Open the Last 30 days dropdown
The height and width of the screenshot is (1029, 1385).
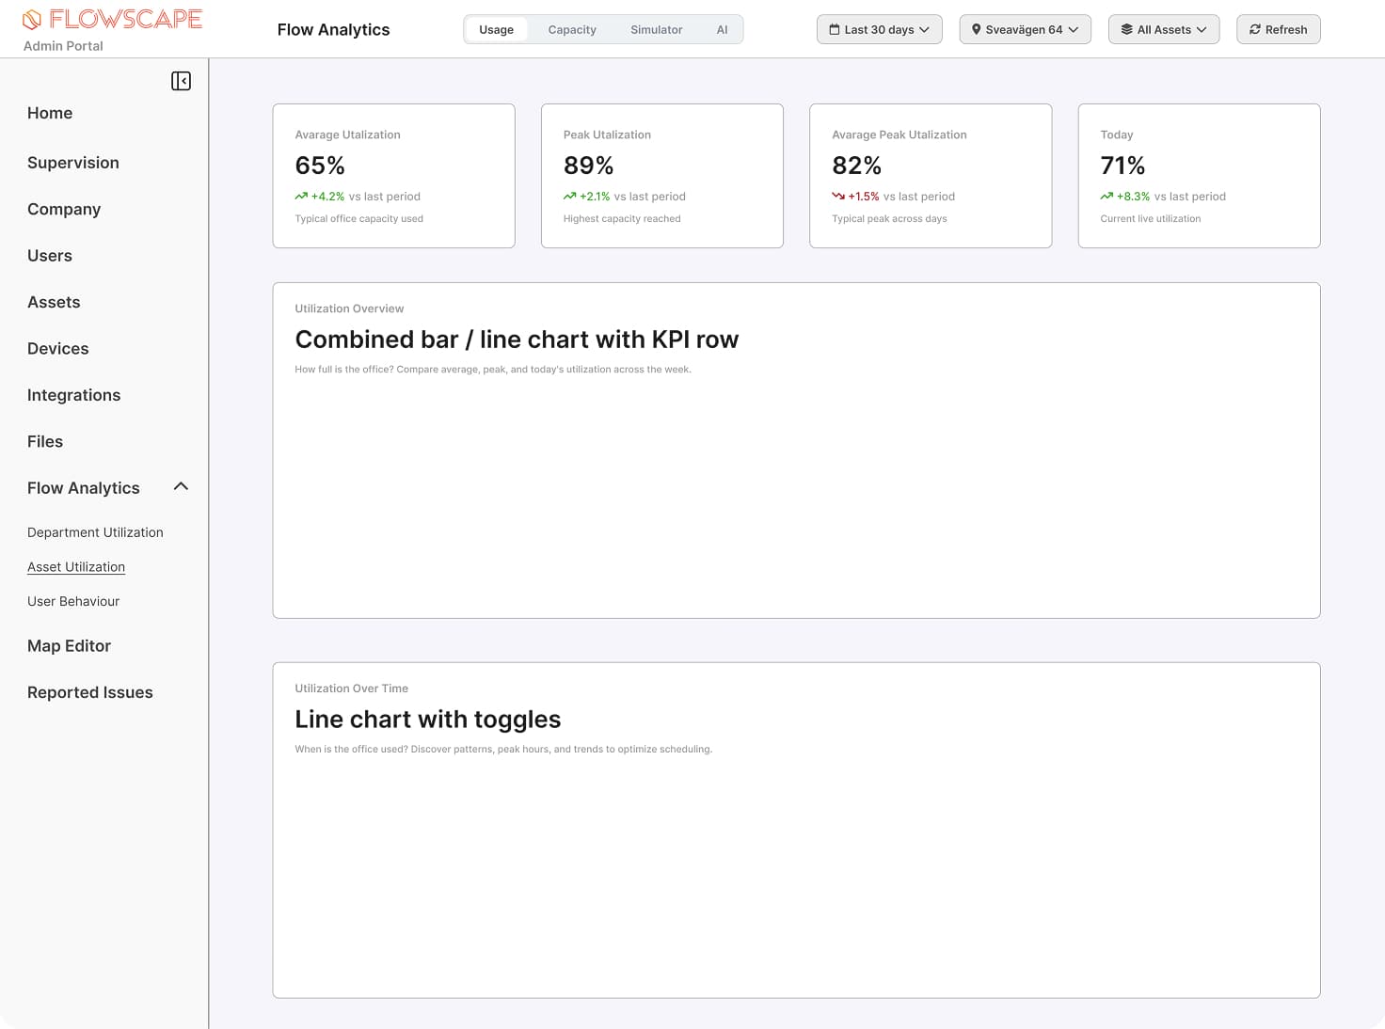pos(879,29)
